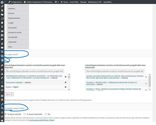Remove Servizio comunale Cedola Libraria with minus
This screenshot has width=156, height=125.
[x=146, y=77]
